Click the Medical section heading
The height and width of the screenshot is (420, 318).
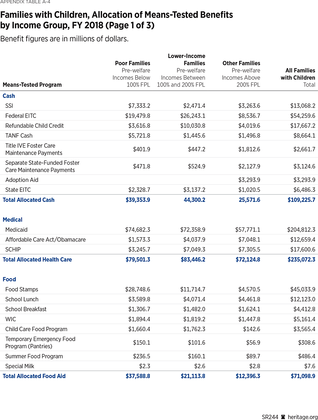(x=13, y=220)
